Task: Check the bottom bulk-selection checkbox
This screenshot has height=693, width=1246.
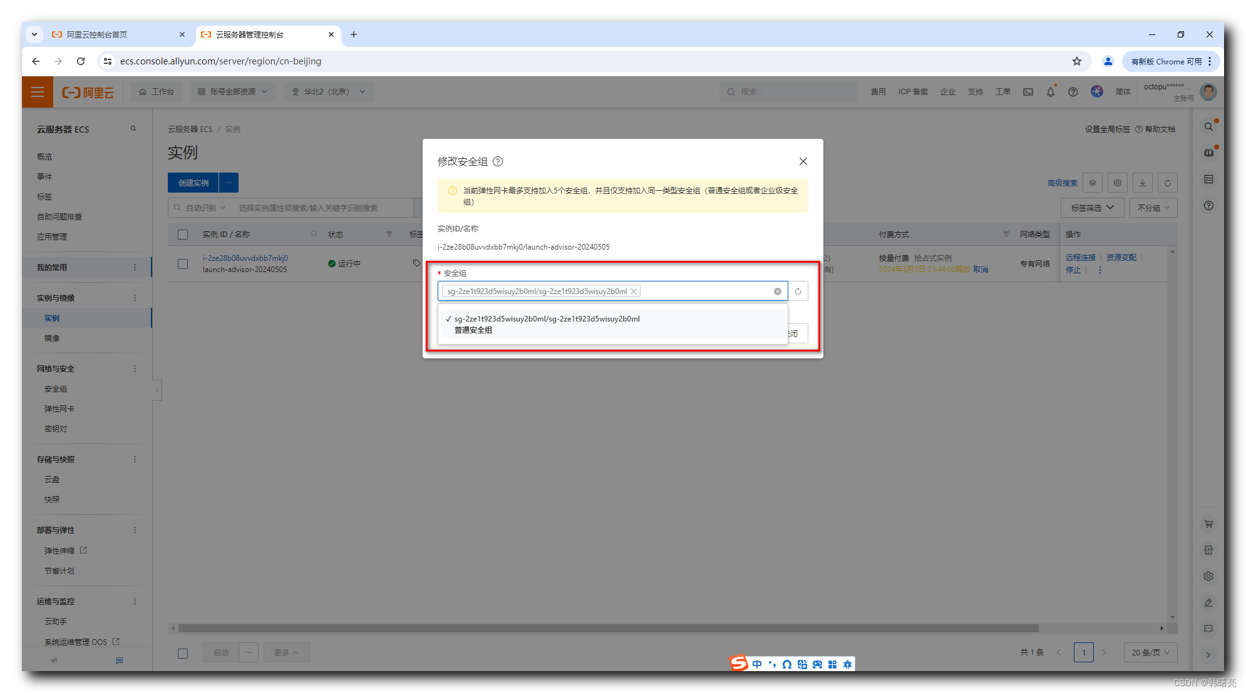Action: (x=183, y=653)
